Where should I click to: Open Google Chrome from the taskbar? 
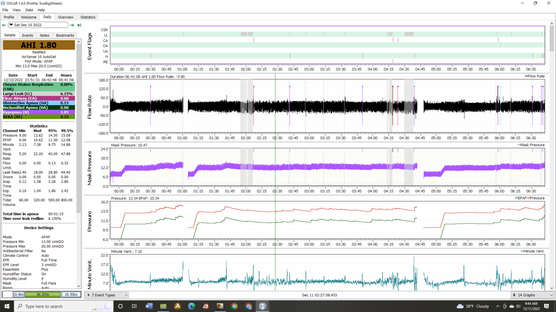(x=234, y=306)
